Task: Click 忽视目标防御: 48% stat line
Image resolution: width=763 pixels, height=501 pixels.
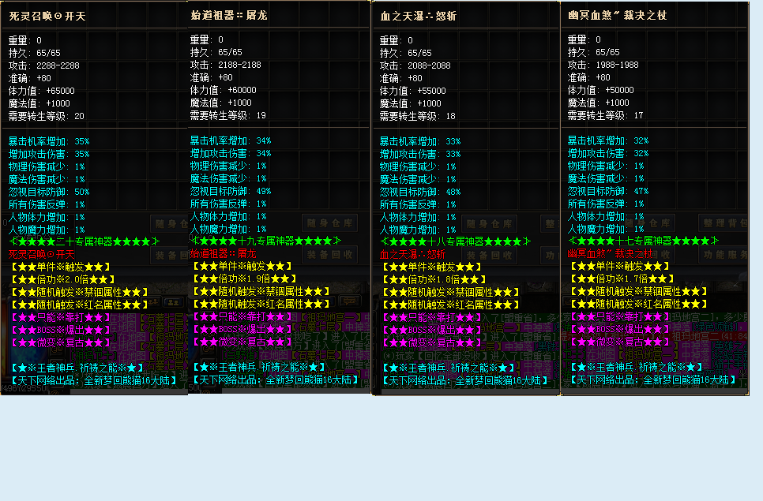Action: (x=420, y=192)
